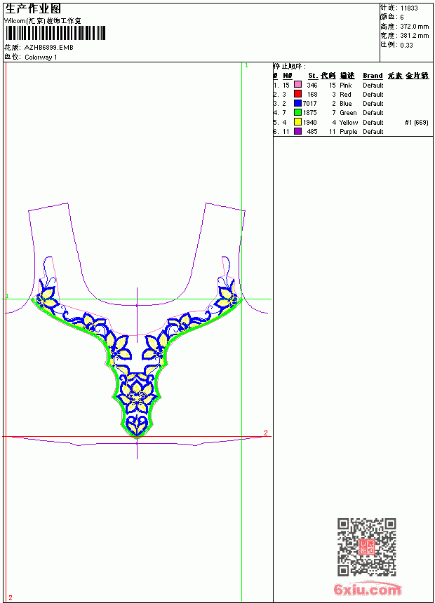Screen dimensions: 435x603
Task: Click the St. column header
Action: tap(313, 76)
